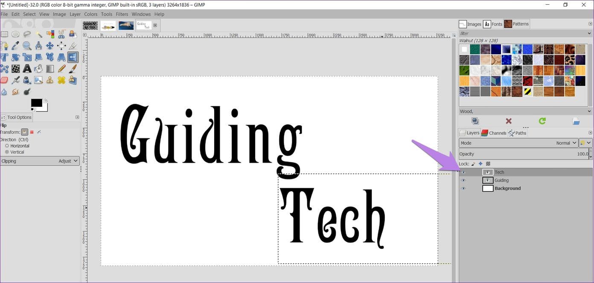Screen dimensions: 594x283
Task: Toggle lock alpha channel
Action: [488, 164]
